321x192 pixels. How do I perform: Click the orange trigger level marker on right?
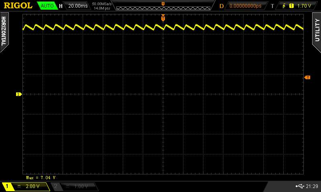[307, 77]
